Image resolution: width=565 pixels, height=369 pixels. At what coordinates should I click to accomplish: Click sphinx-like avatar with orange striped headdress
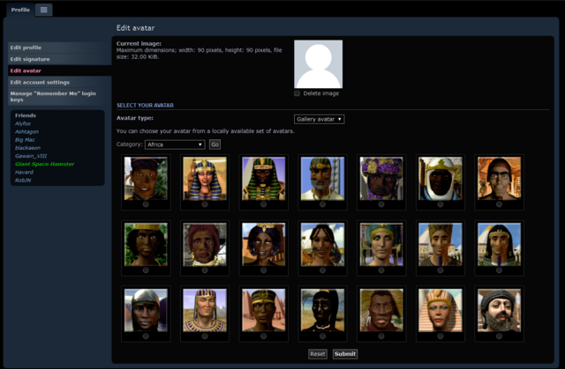pos(441,310)
